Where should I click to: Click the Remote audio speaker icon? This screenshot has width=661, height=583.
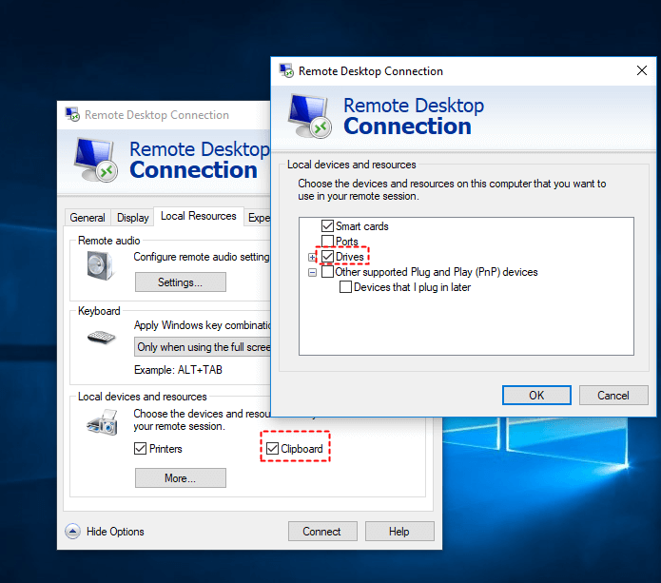point(100,265)
